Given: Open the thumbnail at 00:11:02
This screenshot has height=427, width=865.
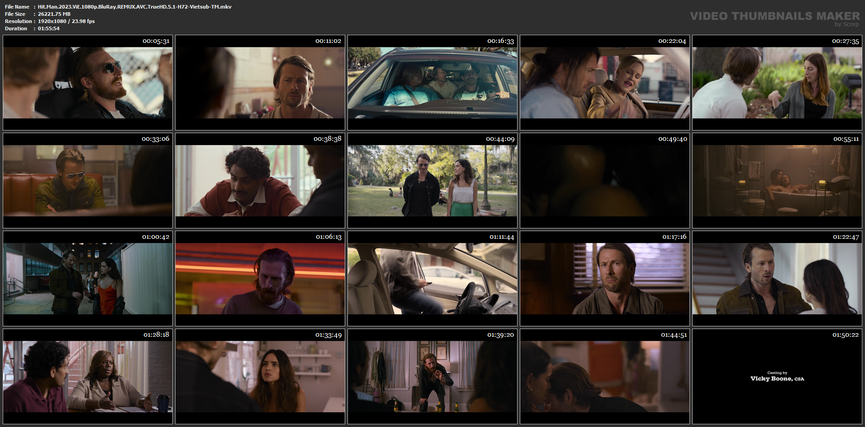Looking at the screenshot, I should [260, 83].
